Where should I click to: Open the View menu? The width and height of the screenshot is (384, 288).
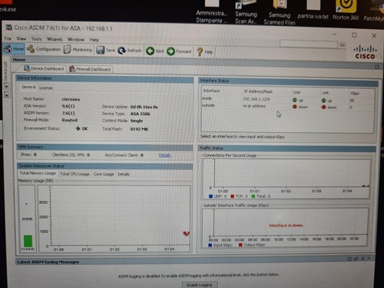[x=22, y=38]
